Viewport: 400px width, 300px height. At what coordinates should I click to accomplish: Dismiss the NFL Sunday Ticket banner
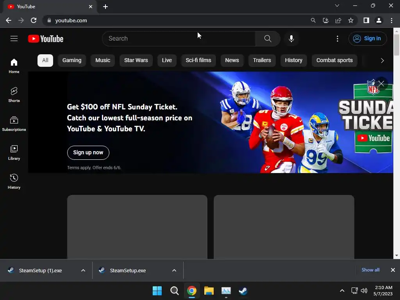coord(381,84)
